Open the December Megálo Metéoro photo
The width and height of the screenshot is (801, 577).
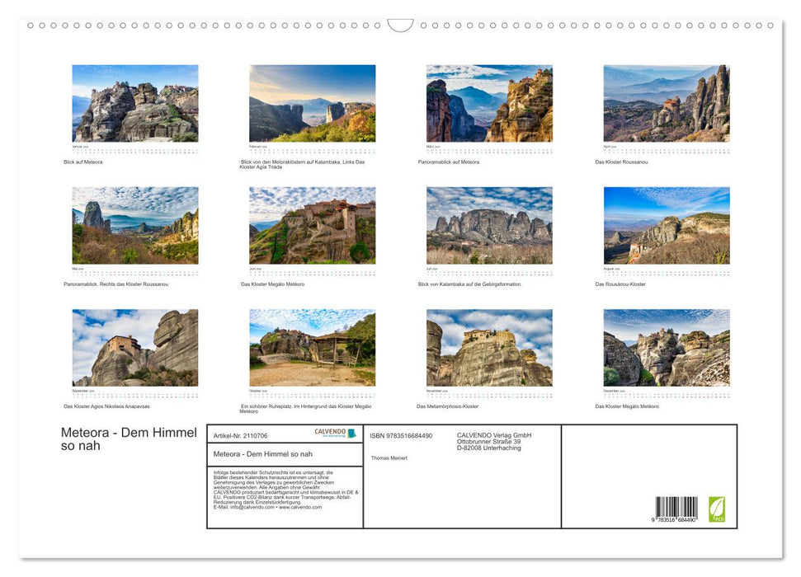(x=667, y=348)
